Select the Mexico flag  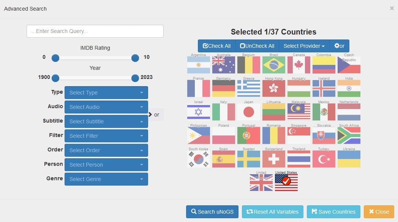click(x=324, y=112)
